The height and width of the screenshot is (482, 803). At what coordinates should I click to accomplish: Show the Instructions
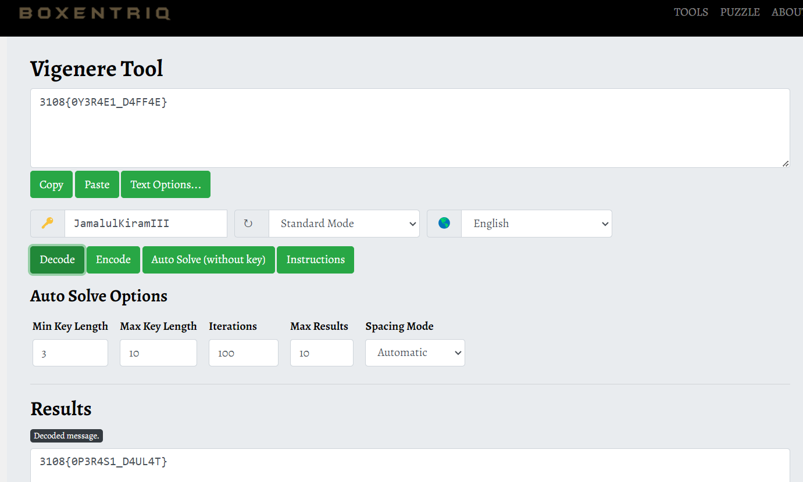pyautogui.click(x=315, y=260)
